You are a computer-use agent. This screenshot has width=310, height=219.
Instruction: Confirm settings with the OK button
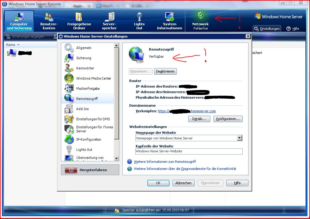click(x=158, y=183)
